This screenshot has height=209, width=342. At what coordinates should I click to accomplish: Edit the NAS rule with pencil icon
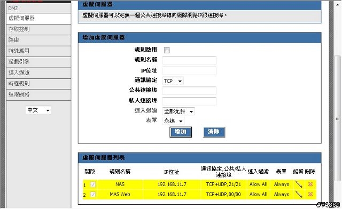click(x=299, y=184)
